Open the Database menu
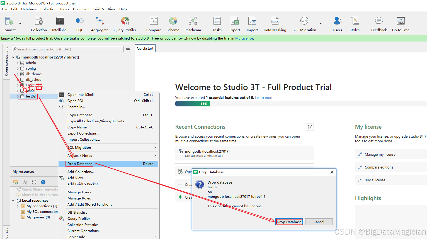The height and width of the screenshot is (239, 427). coord(29,9)
